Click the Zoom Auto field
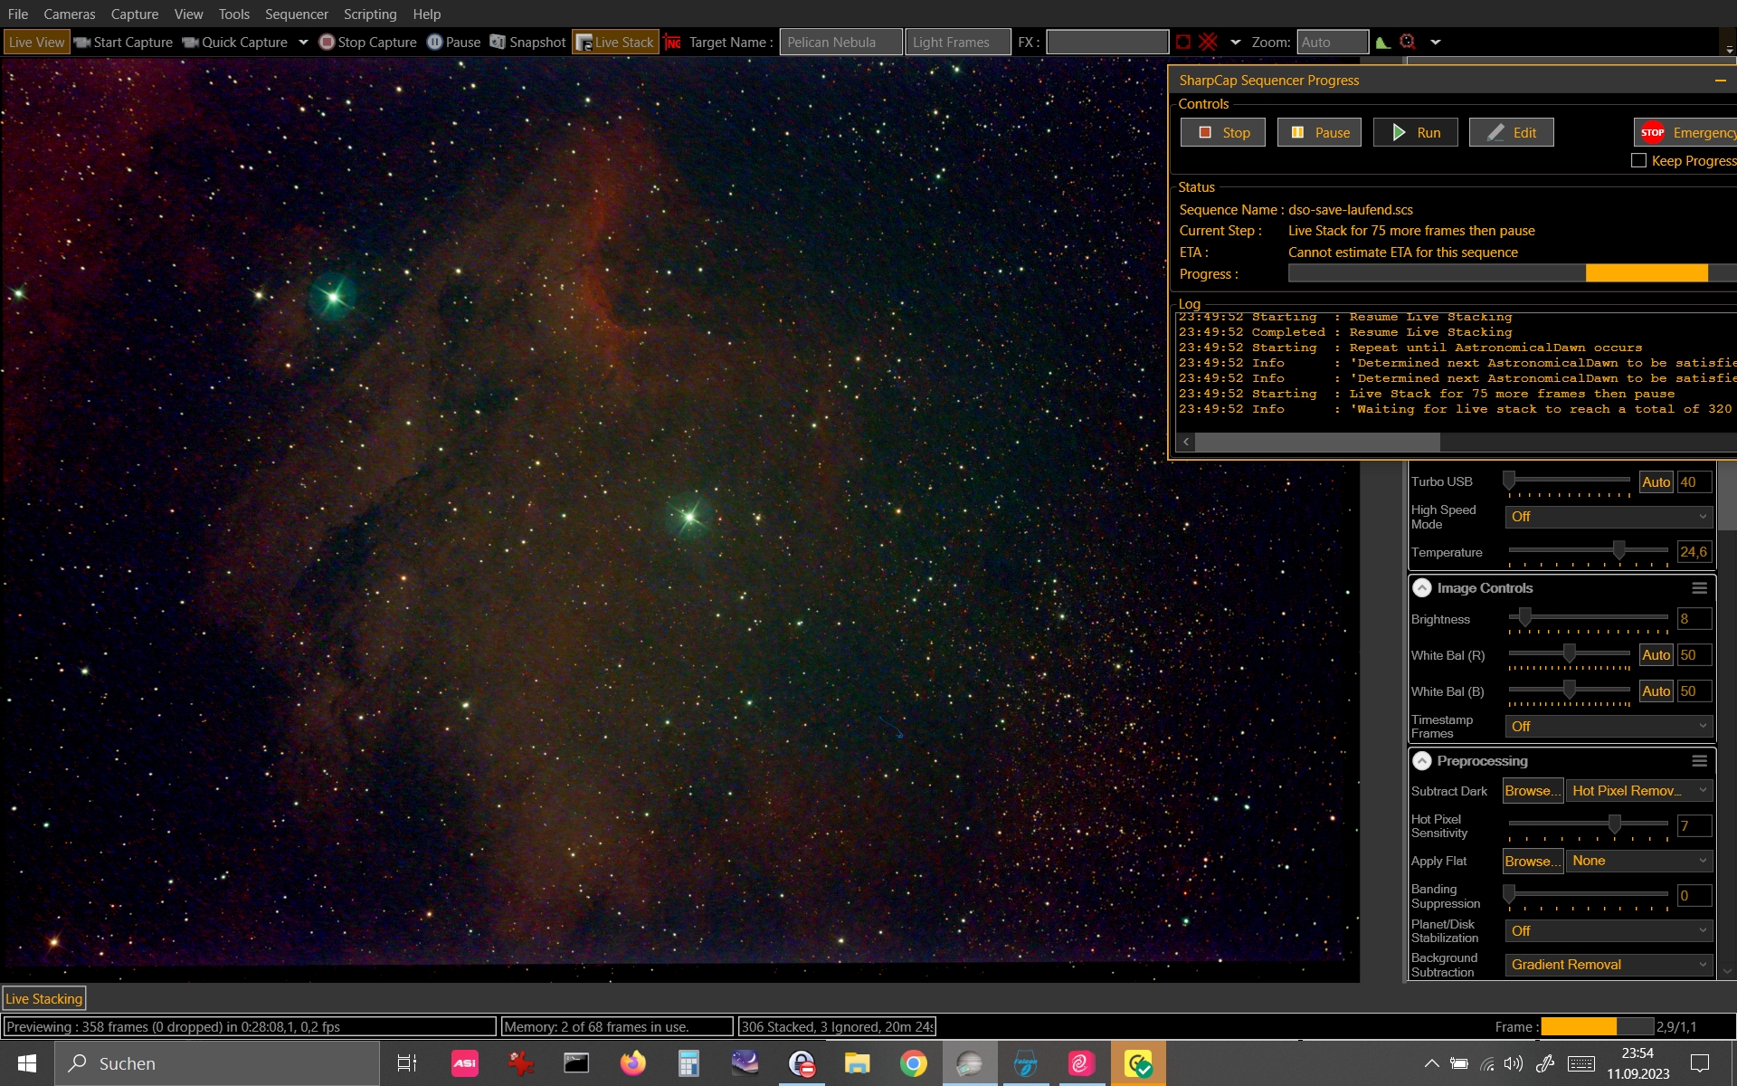The height and width of the screenshot is (1086, 1737). (1332, 43)
